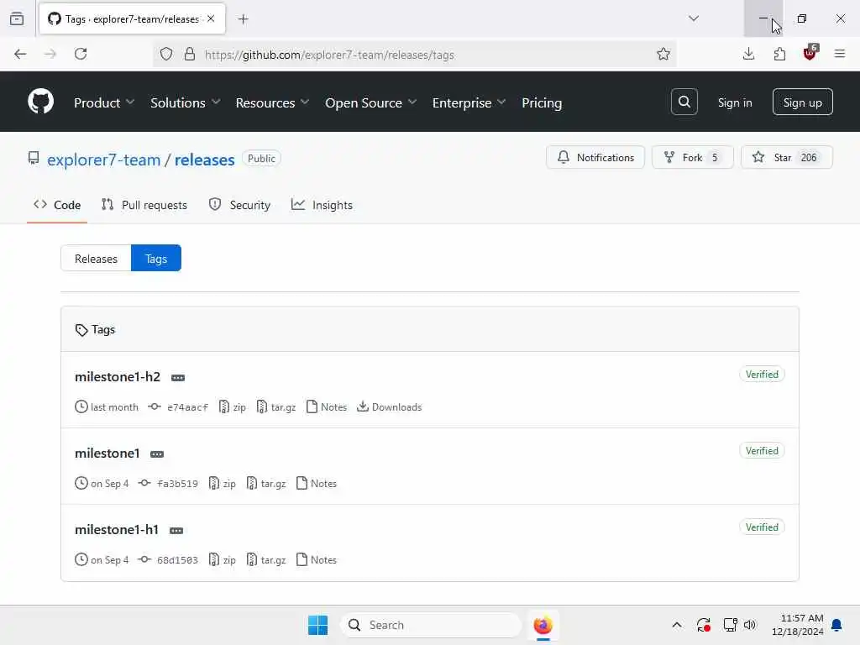
Task: Go to the Pricing page
Action: [542, 102]
